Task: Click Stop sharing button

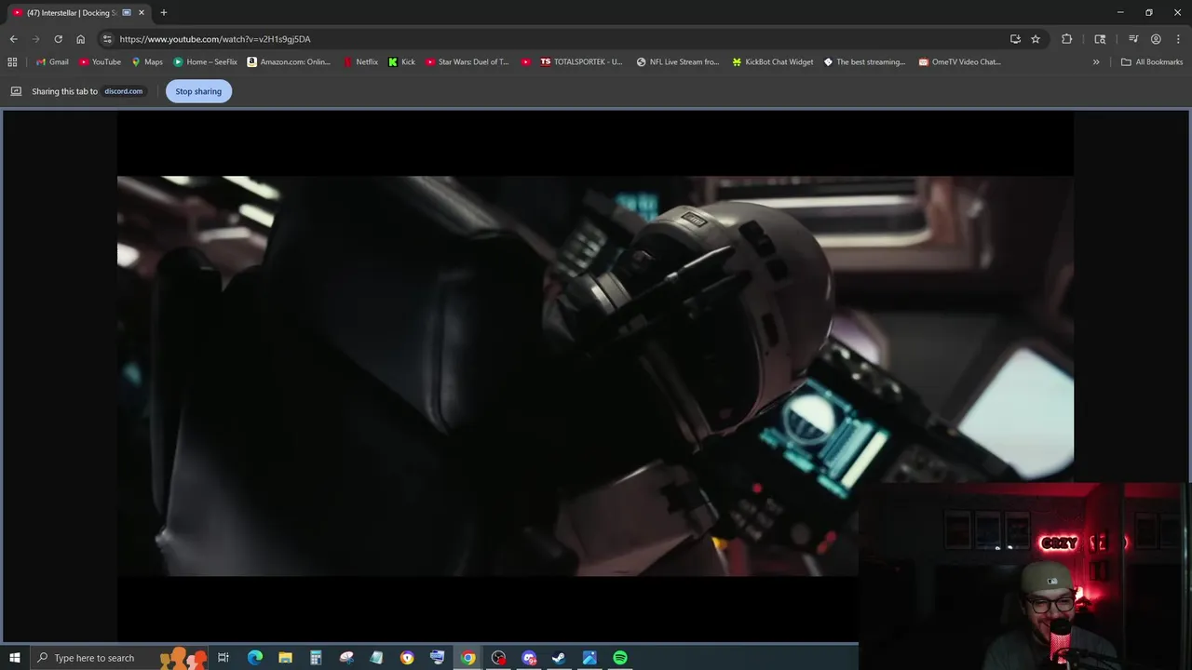Action: pos(198,91)
